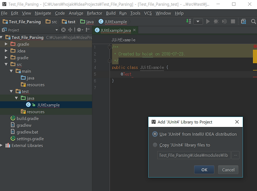Expand the gradle folder arrow
The width and height of the screenshot is (257, 191).
click(x=6, y=58)
